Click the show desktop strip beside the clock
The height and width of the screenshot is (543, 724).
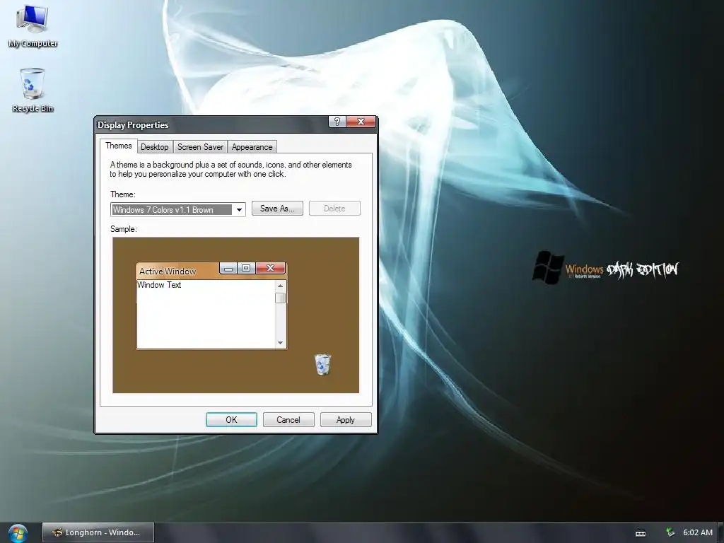point(720,533)
